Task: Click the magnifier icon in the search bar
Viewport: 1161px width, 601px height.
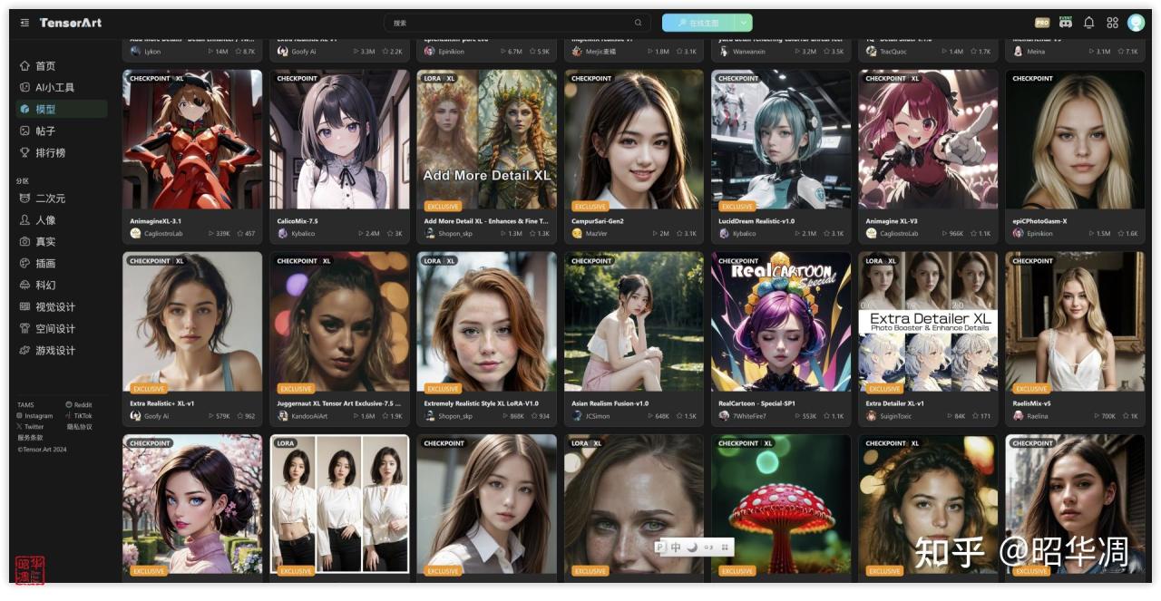Action: [x=639, y=23]
